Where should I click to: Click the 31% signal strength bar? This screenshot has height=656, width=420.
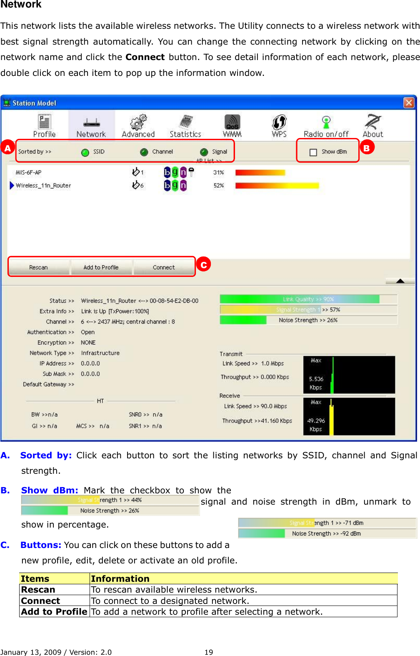[260, 172]
